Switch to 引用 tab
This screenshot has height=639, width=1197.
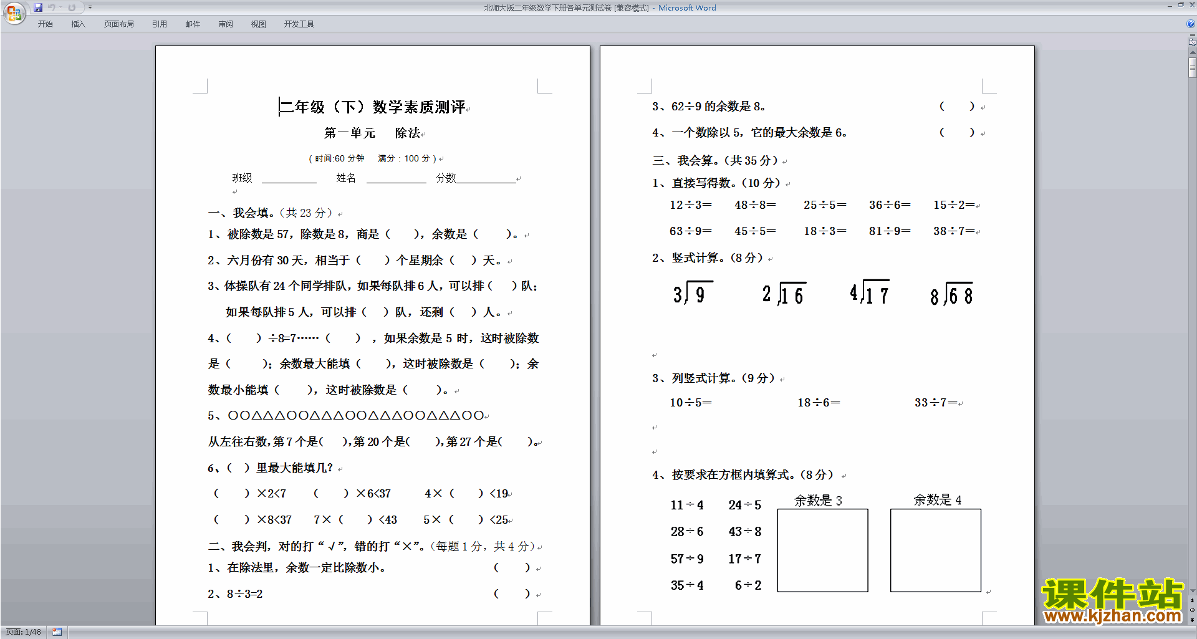click(x=159, y=24)
